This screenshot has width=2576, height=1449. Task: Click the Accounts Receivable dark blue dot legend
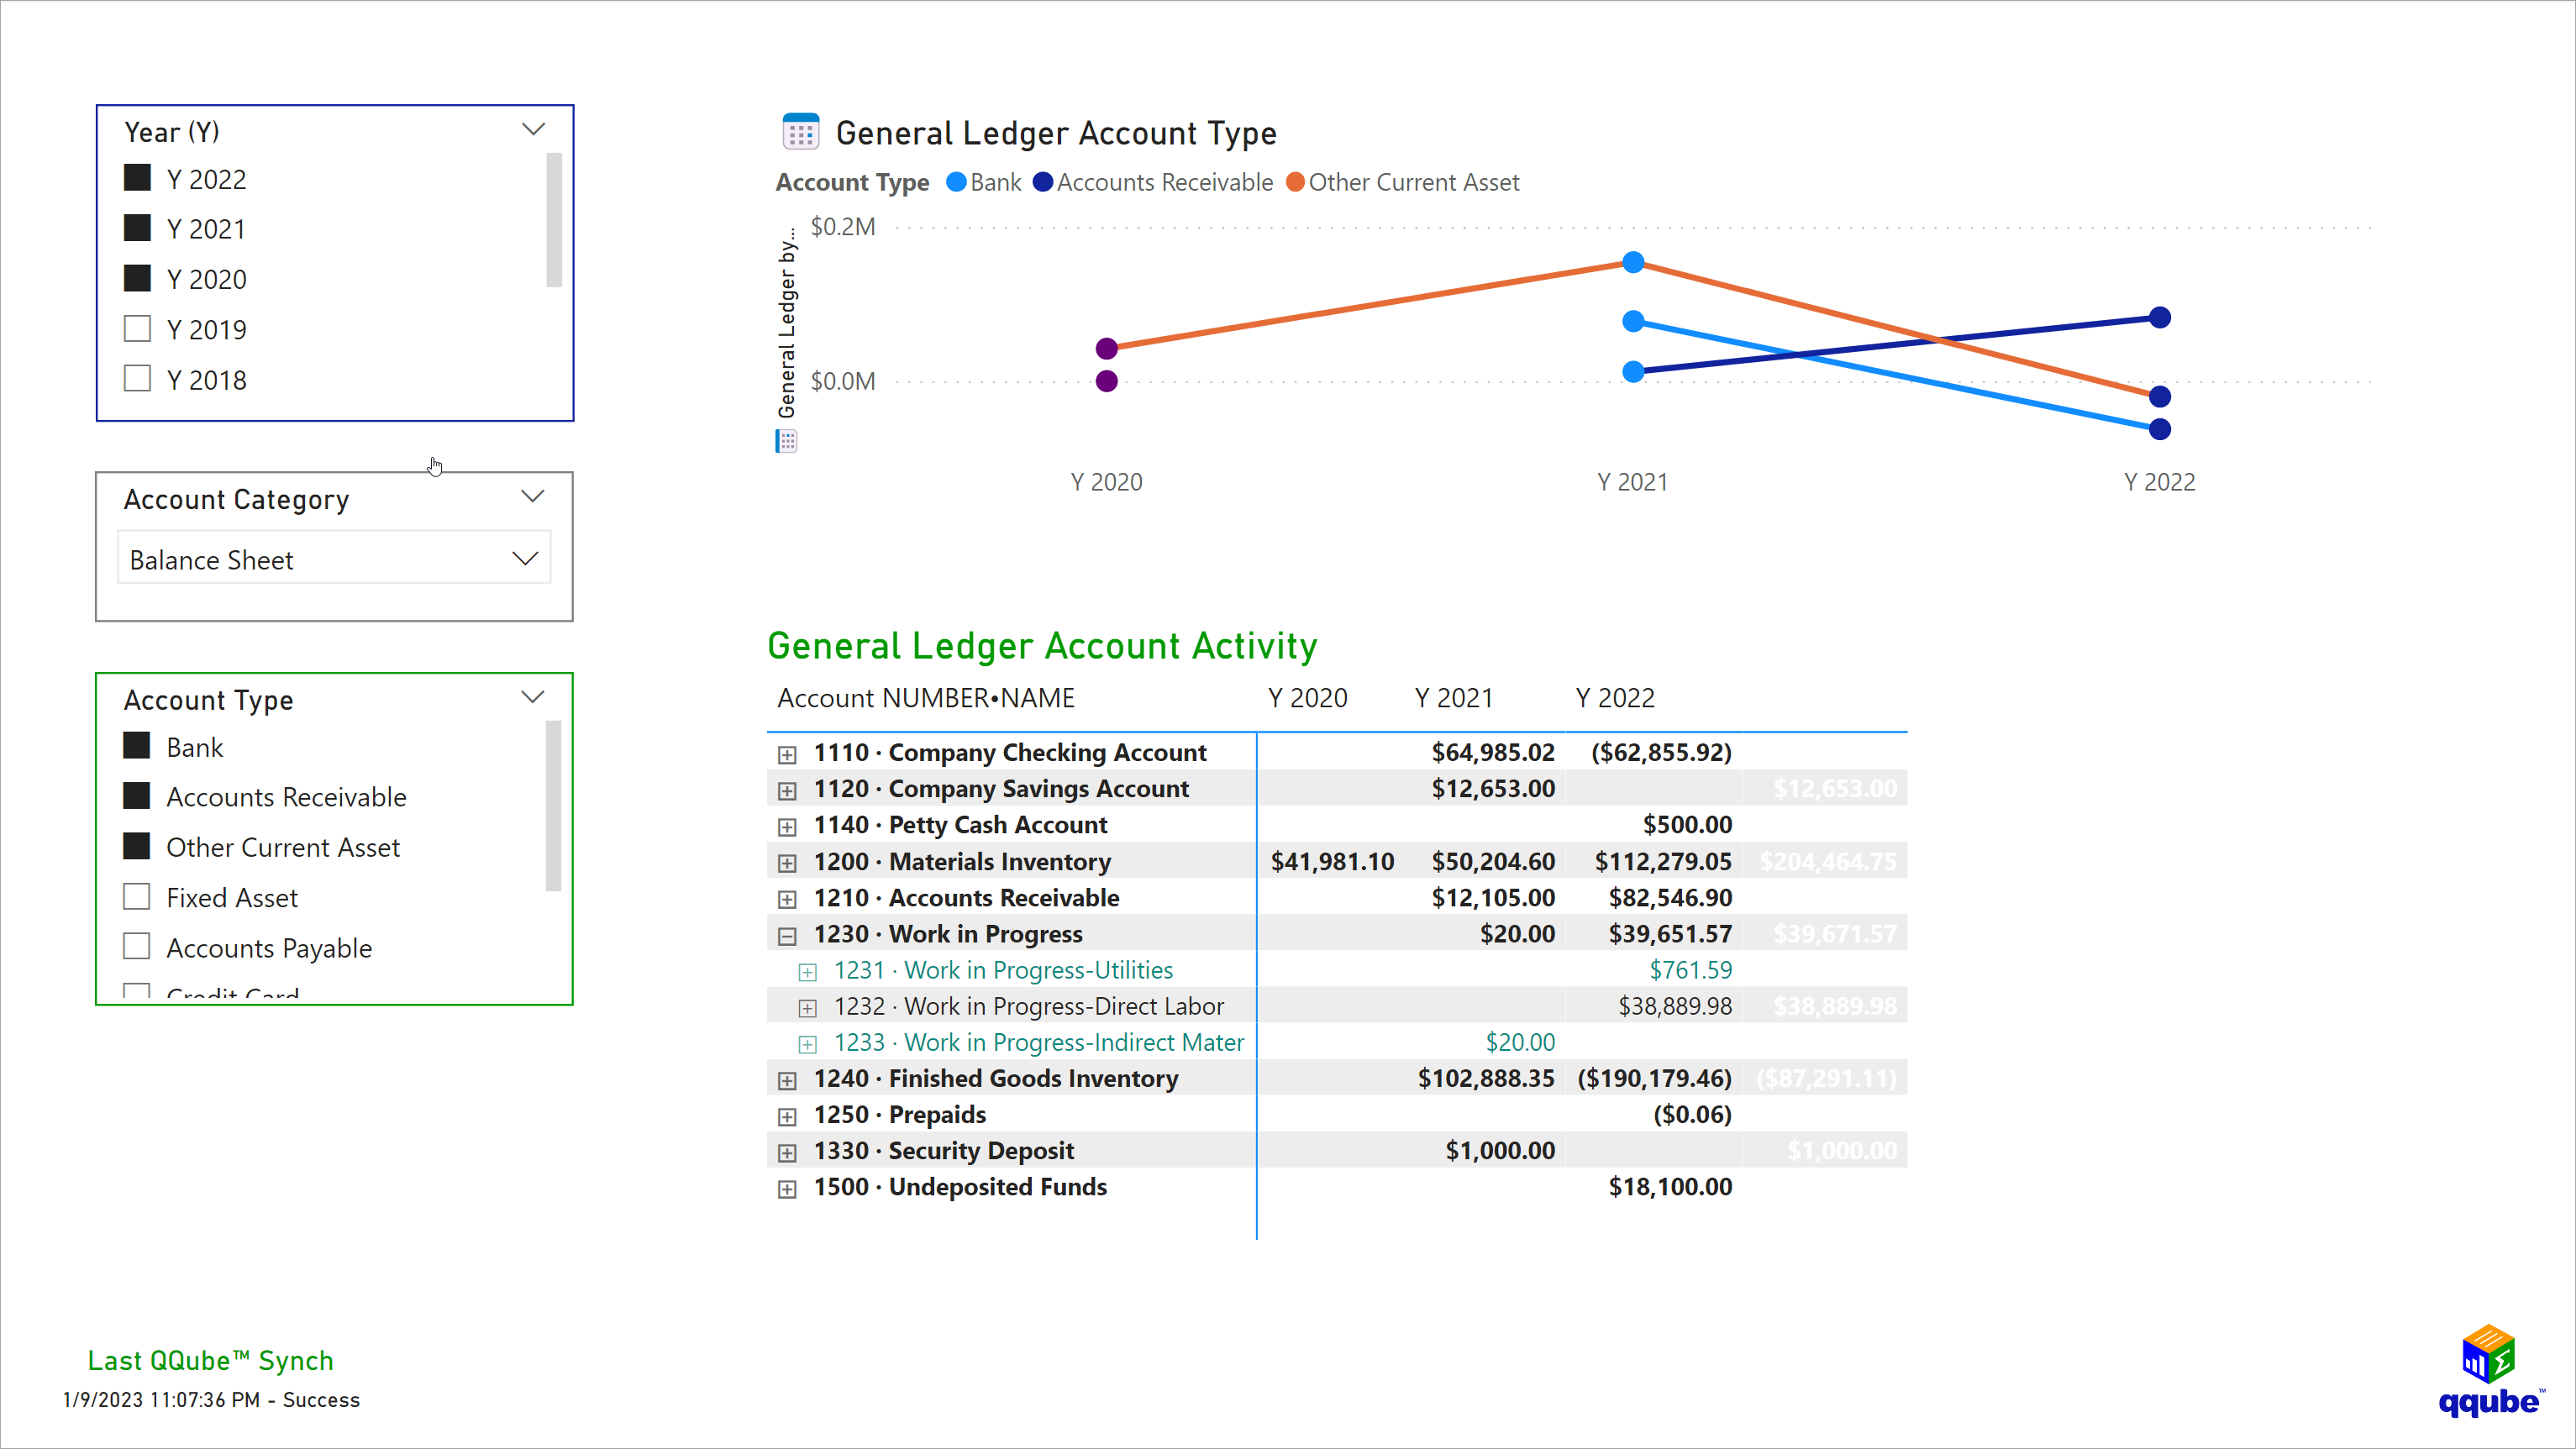pyautogui.click(x=1044, y=182)
